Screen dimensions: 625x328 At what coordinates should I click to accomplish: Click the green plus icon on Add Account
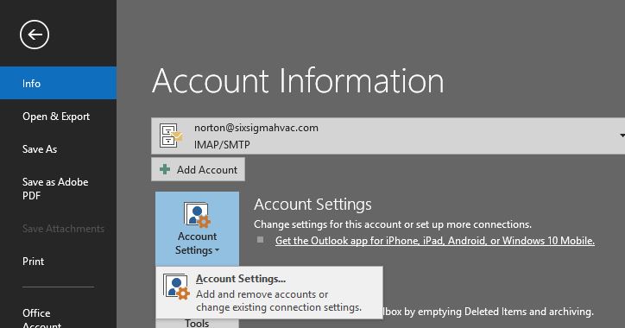tap(165, 169)
